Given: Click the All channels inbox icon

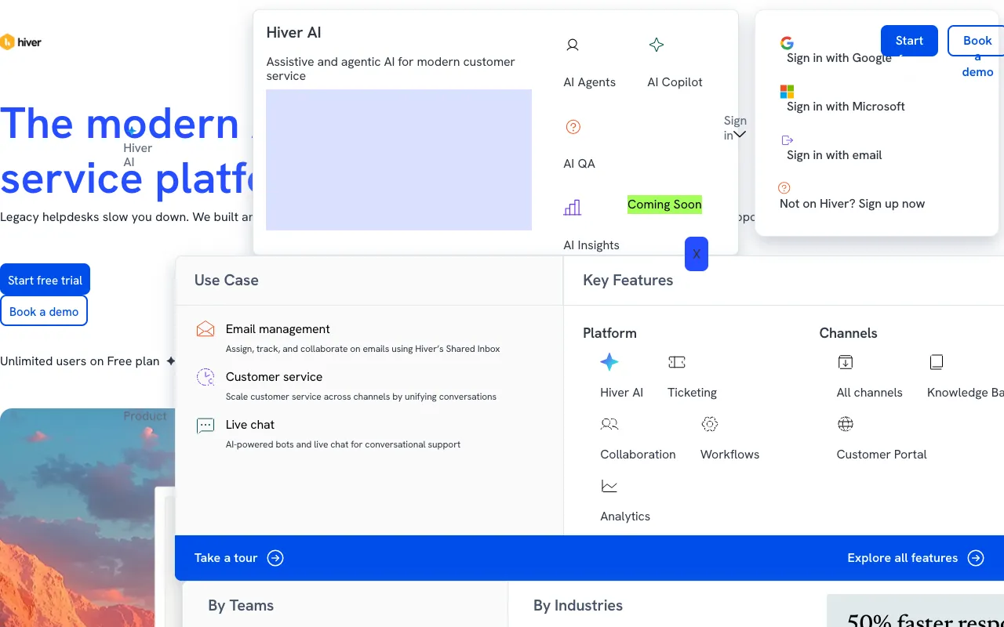Looking at the screenshot, I should coord(846,362).
